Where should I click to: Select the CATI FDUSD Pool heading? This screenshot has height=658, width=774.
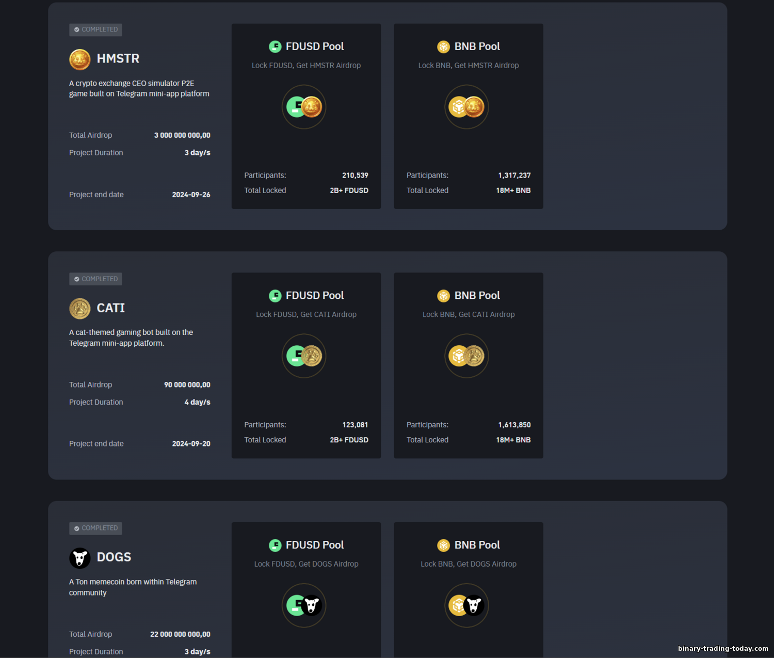(315, 296)
